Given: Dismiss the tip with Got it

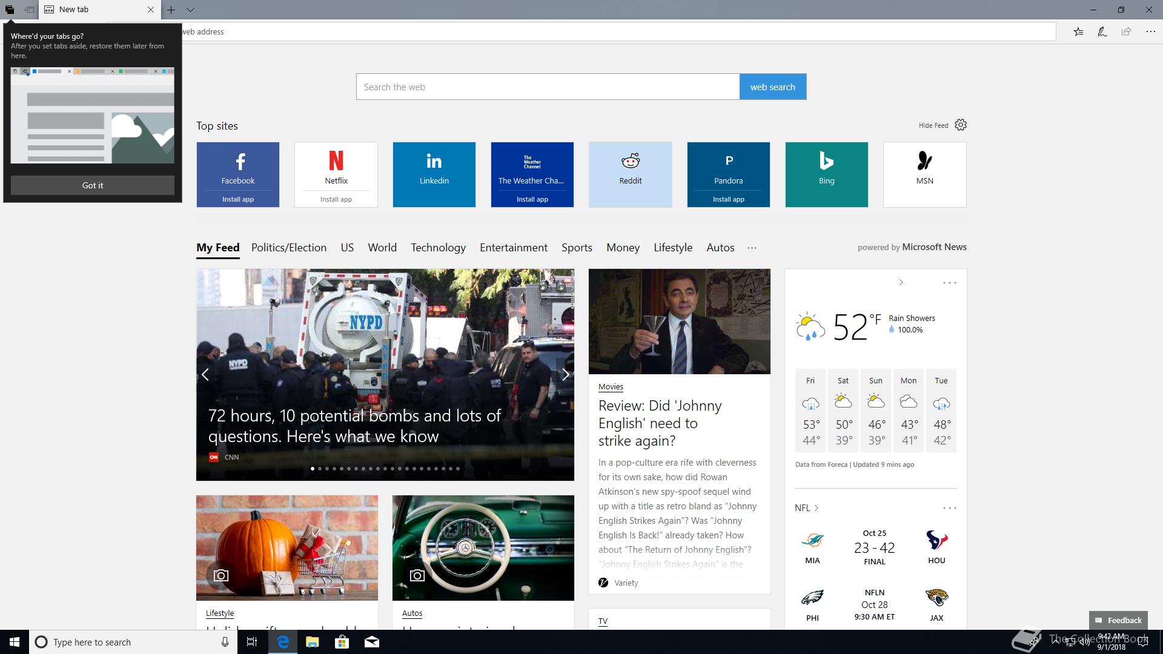Looking at the screenshot, I should tap(93, 185).
